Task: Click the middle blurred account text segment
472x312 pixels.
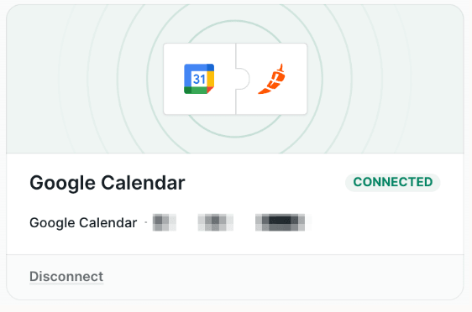Action: (216, 222)
